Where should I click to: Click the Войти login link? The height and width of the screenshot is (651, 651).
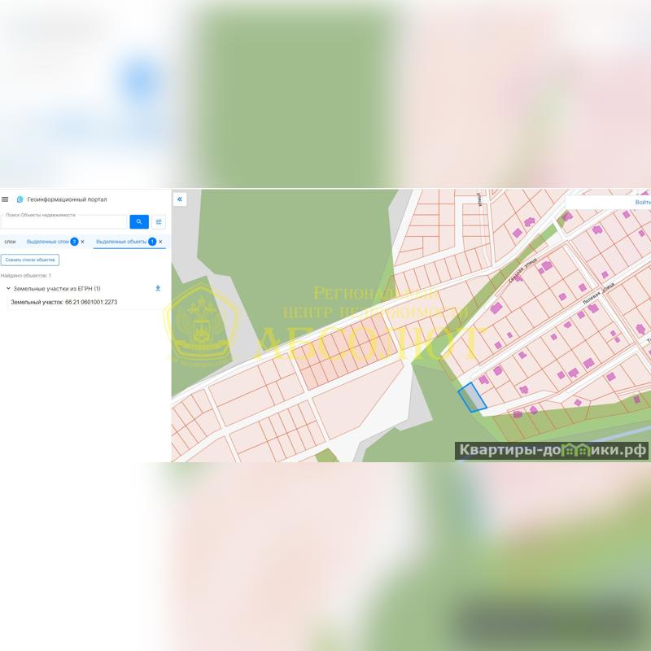[x=642, y=202]
